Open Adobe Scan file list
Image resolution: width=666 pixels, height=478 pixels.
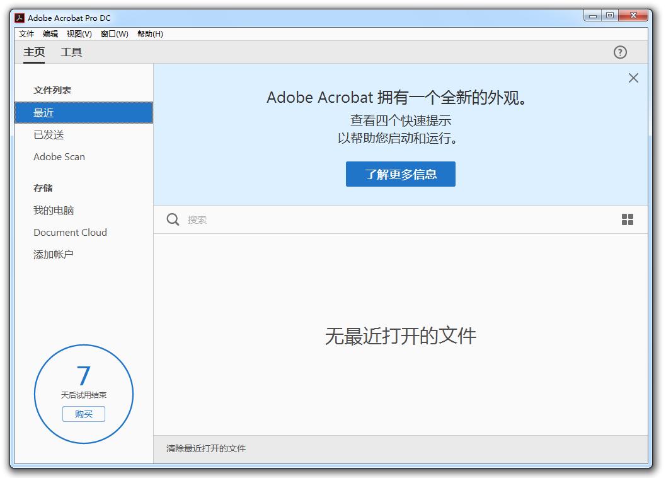point(84,157)
